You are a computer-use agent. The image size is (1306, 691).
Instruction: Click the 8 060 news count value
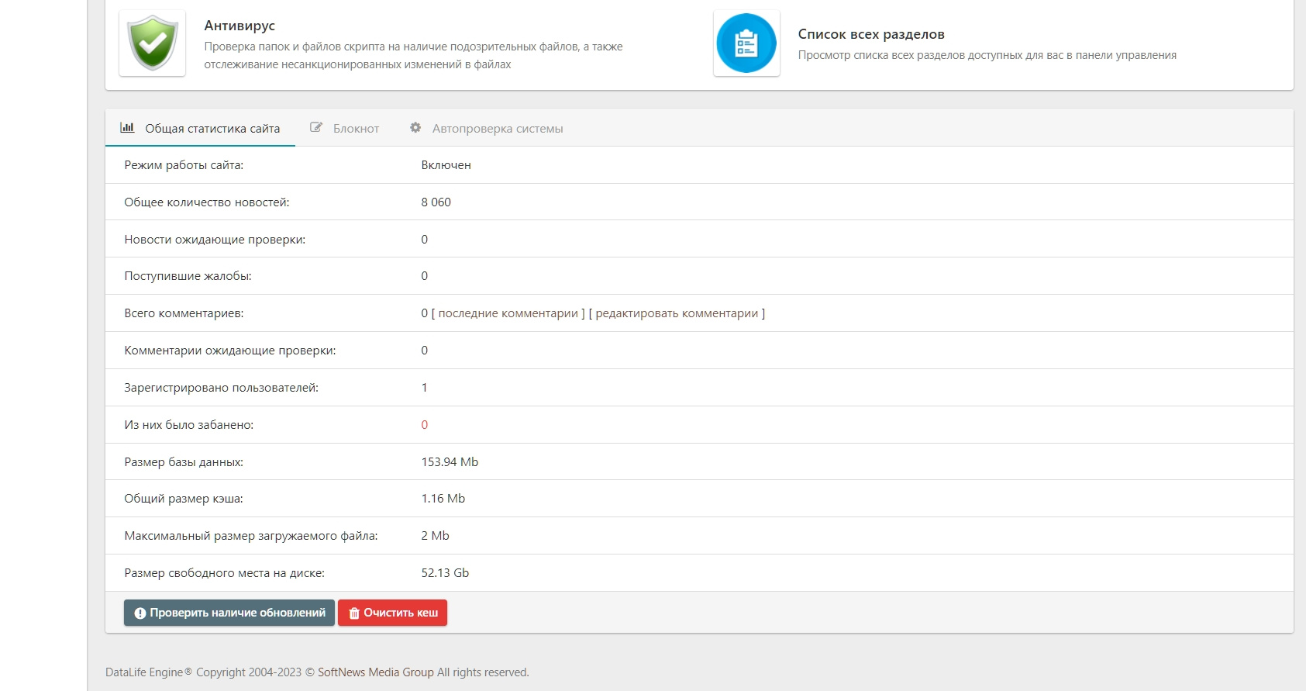436,202
